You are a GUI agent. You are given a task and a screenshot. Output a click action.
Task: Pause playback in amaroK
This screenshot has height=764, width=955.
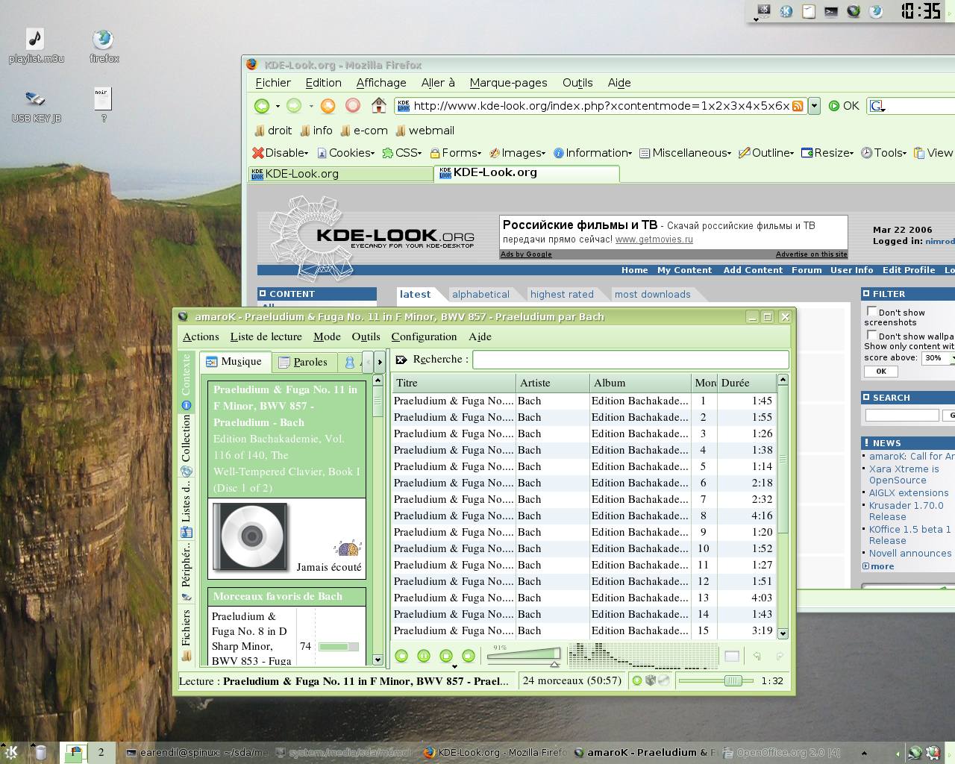[424, 656]
